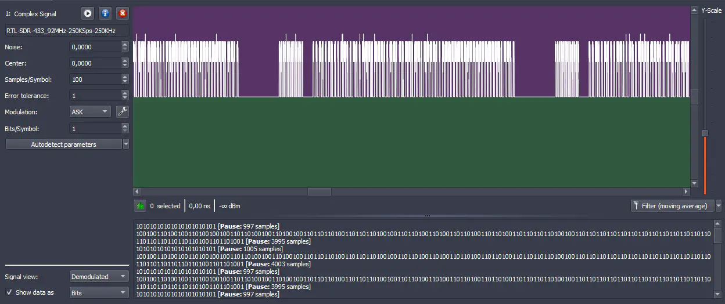The height and width of the screenshot is (304, 725).
Task: Click into the Noise value field
Action: coord(94,47)
